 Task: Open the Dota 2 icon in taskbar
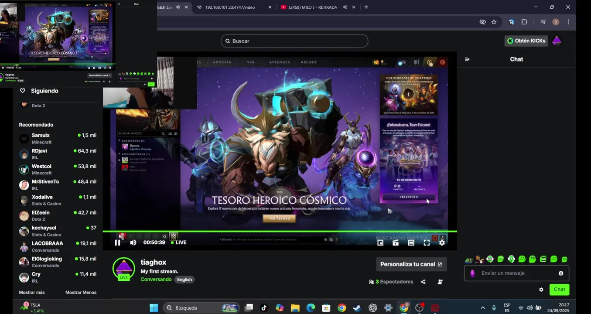[435, 308]
